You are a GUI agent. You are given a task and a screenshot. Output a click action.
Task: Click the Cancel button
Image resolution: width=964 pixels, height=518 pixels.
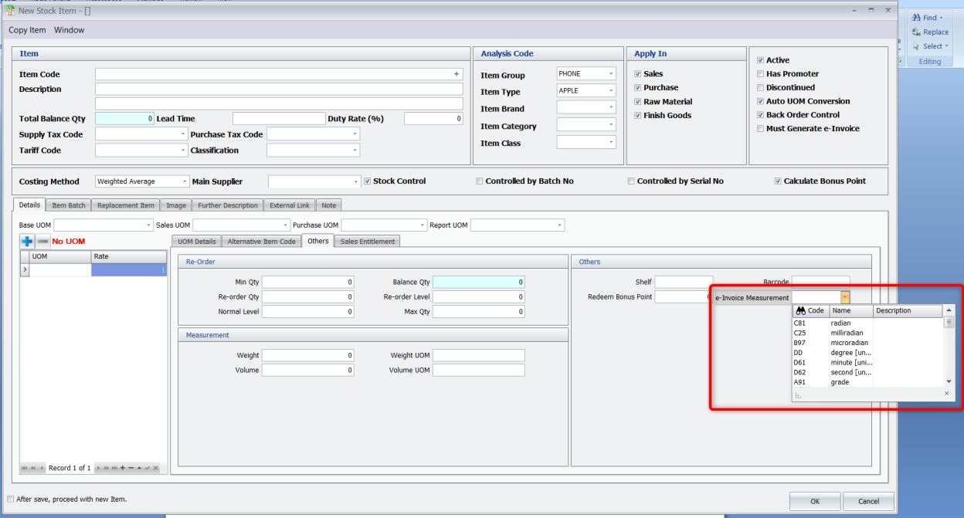pyautogui.click(x=868, y=501)
